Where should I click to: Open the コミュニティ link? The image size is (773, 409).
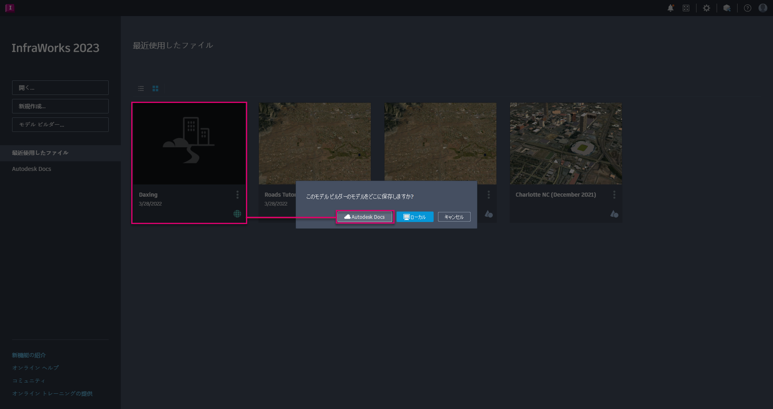coord(29,381)
